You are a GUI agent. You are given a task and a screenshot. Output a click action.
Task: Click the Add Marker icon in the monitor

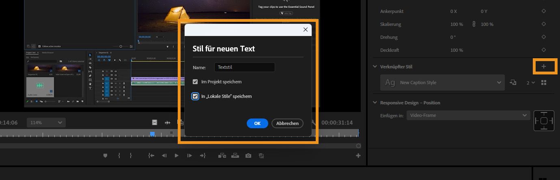point(105,156)
